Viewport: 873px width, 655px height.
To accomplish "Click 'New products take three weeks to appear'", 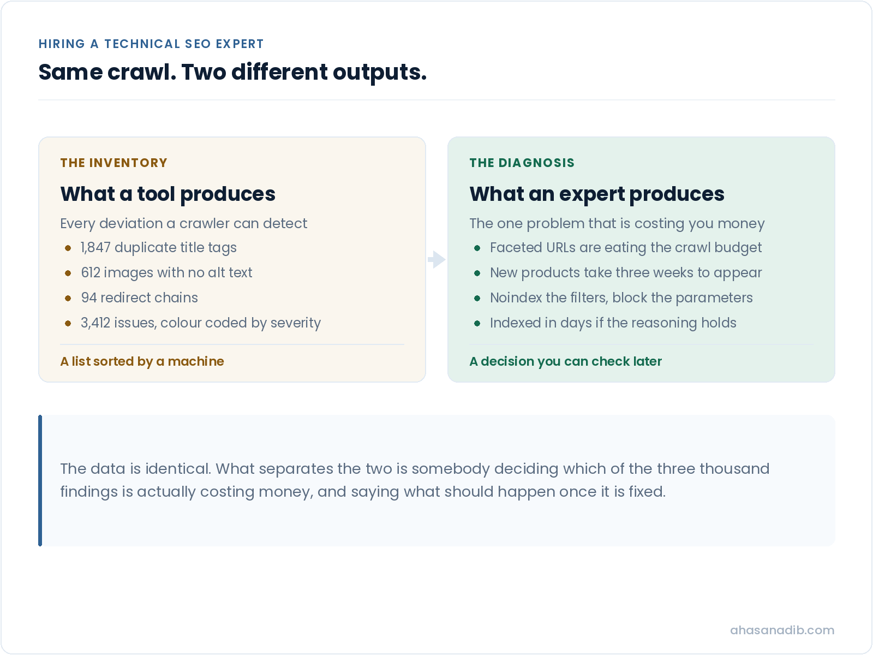I will point(626,273).
